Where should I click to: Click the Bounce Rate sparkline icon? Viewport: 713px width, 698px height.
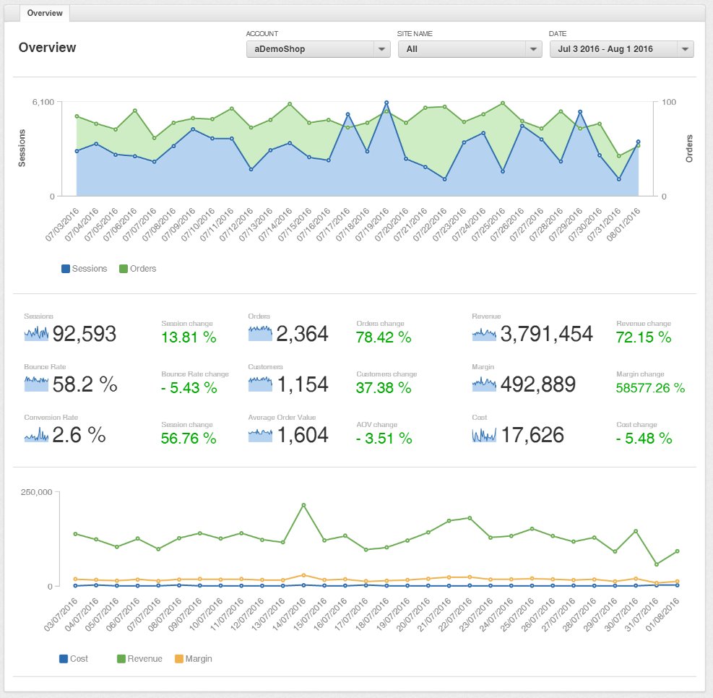pyautogui.click(x=35, y=384)
